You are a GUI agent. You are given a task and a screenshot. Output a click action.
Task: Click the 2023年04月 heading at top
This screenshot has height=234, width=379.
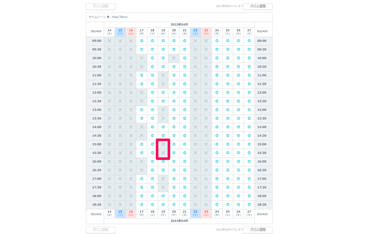click(x=179, y=25)
